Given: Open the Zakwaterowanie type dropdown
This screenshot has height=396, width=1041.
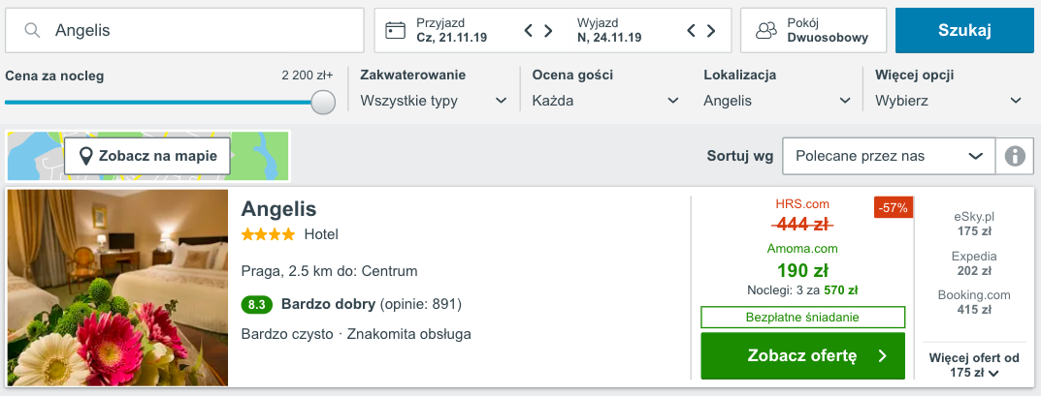Looking at the screenshot, I should pos(433,100).
